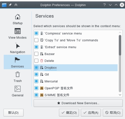Click Download New Services button

click(78, 103)
